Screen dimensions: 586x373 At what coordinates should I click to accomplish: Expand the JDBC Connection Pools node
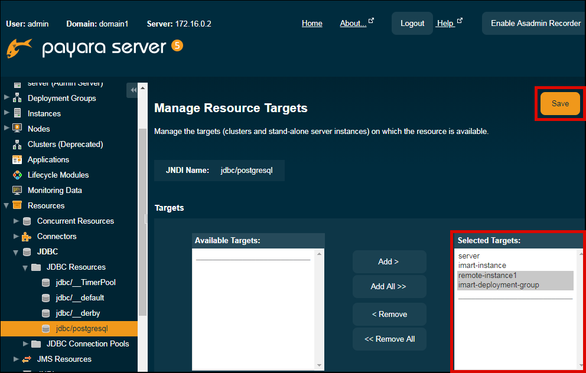pyautogui.click(x=25, y=343)
